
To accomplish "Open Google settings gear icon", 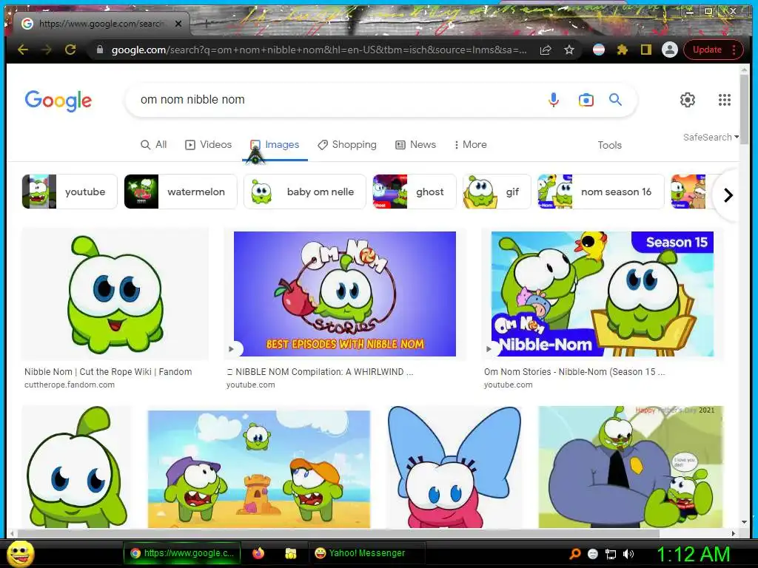I will 688,100.
